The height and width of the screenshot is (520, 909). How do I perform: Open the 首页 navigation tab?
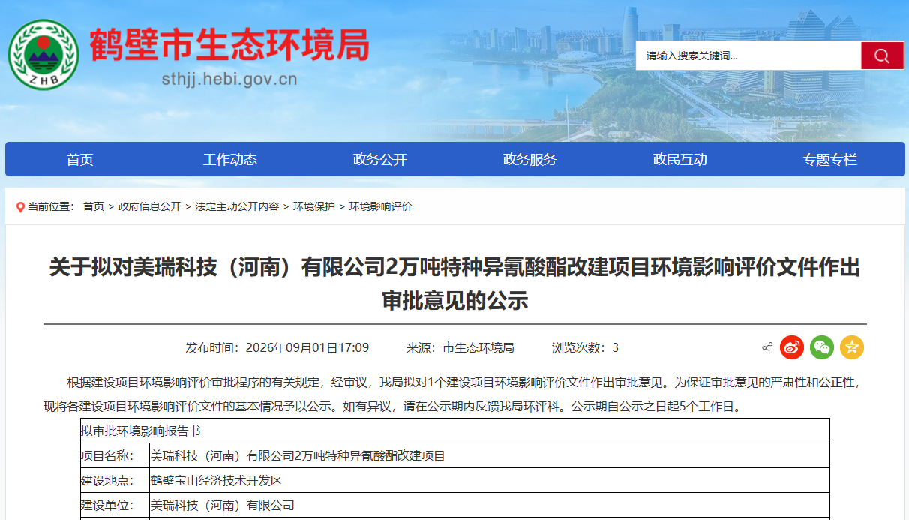tap(79, 159)
